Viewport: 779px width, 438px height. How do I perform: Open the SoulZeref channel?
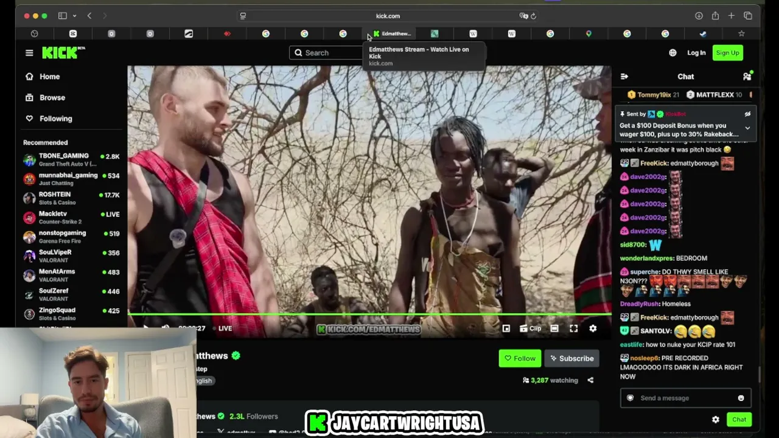pos(71,295)
